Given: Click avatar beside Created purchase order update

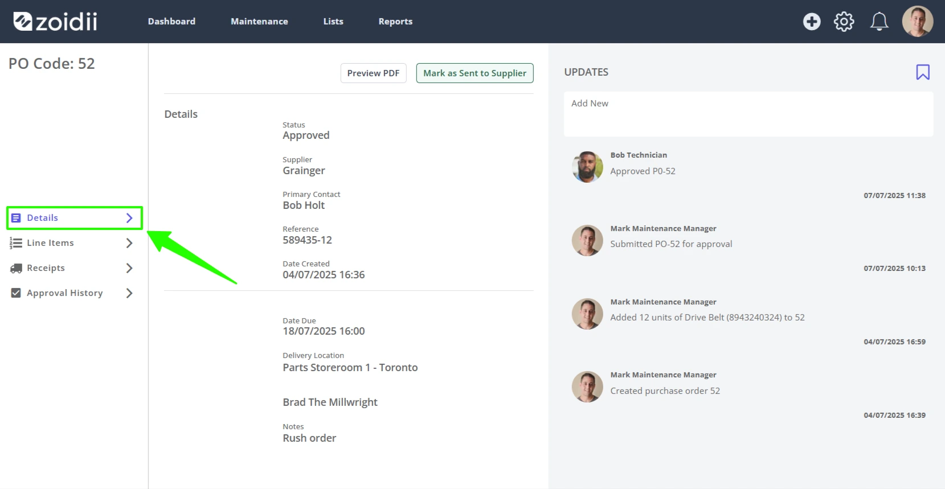Looking at the screenshot, I should 587,387.
